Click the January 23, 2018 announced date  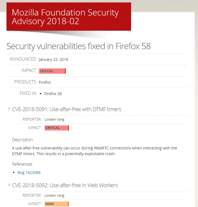click(53, 59)
